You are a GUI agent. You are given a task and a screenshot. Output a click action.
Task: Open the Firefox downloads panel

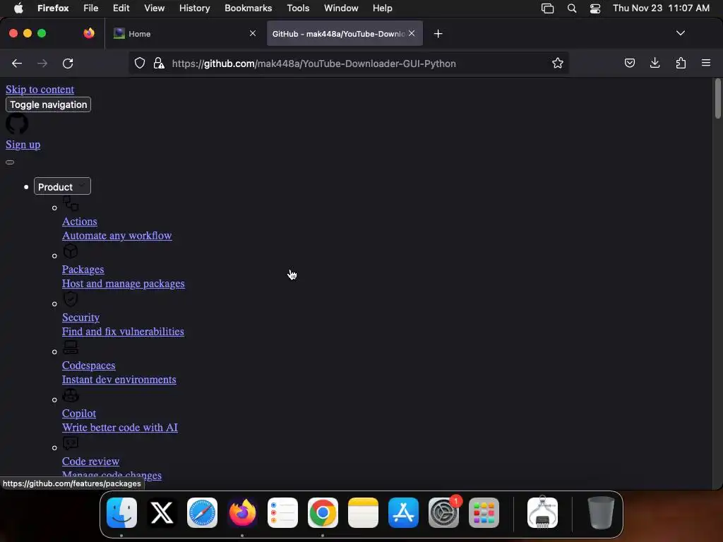655,63
